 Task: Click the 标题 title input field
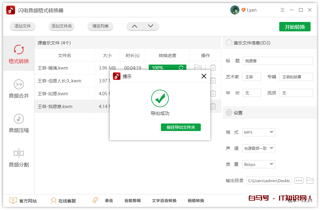pos(277,61)
